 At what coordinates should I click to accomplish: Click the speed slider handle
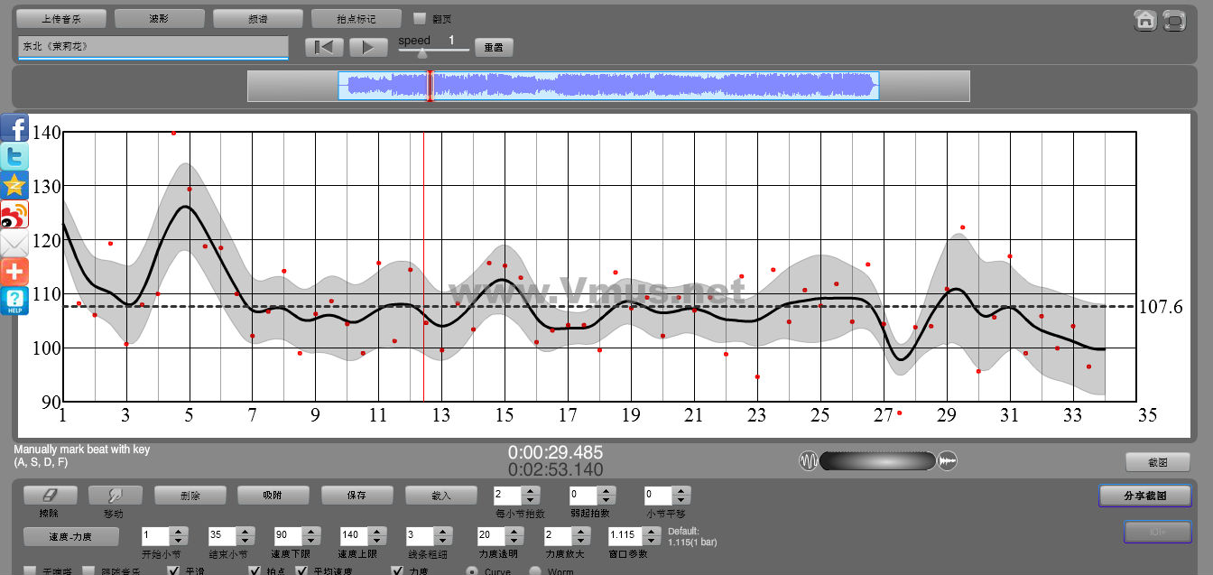click(421, 53)
